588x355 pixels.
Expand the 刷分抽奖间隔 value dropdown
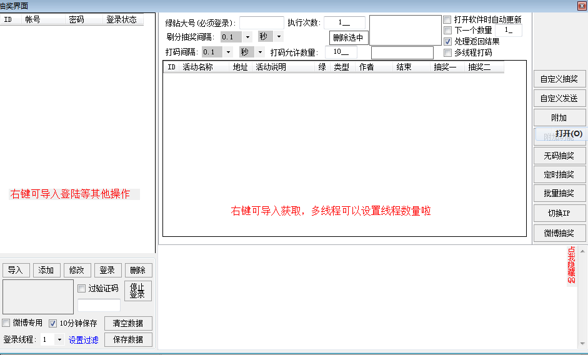247,37
